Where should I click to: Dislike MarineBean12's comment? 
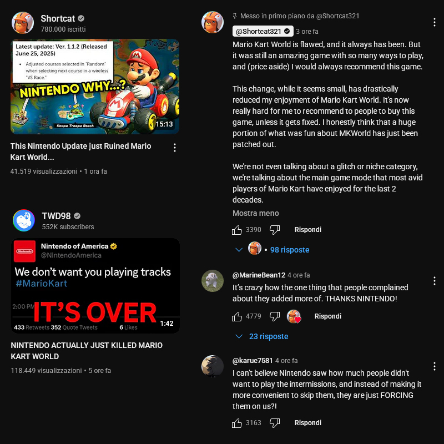pos(275,316)
